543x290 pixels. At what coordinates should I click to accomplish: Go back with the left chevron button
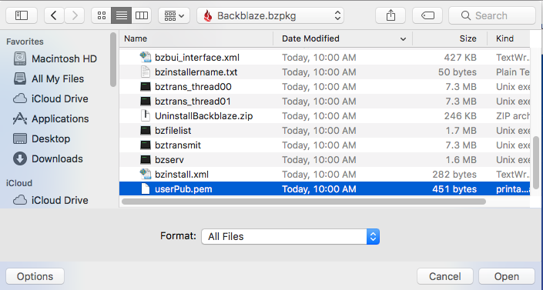(54, 15)
